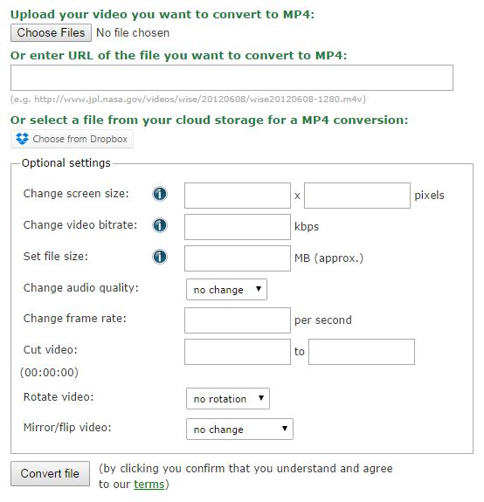Click the Cut video start time field
Screen dimensions: 484x502
click(238, 352)
